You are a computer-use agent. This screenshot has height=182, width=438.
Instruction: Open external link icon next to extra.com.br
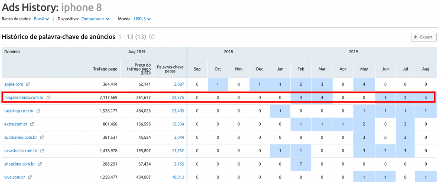click(32, 124)
